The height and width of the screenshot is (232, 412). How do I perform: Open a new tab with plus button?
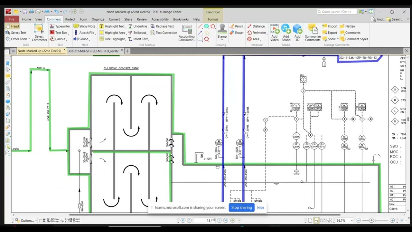click(127, 51)
